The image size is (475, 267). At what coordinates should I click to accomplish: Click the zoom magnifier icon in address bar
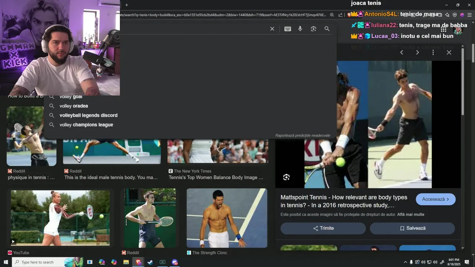tap(332, 15)
